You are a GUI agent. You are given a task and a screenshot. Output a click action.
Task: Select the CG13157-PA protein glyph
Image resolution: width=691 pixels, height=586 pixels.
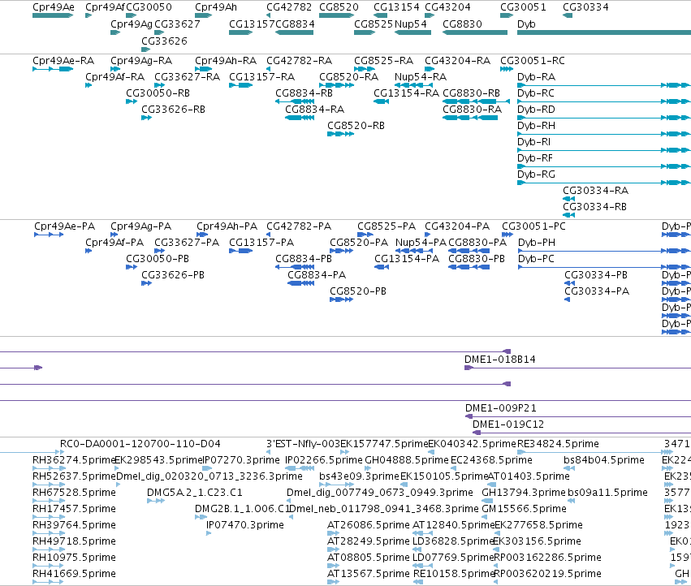240,251
